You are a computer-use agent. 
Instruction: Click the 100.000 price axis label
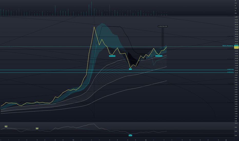(x=236, y=73)
